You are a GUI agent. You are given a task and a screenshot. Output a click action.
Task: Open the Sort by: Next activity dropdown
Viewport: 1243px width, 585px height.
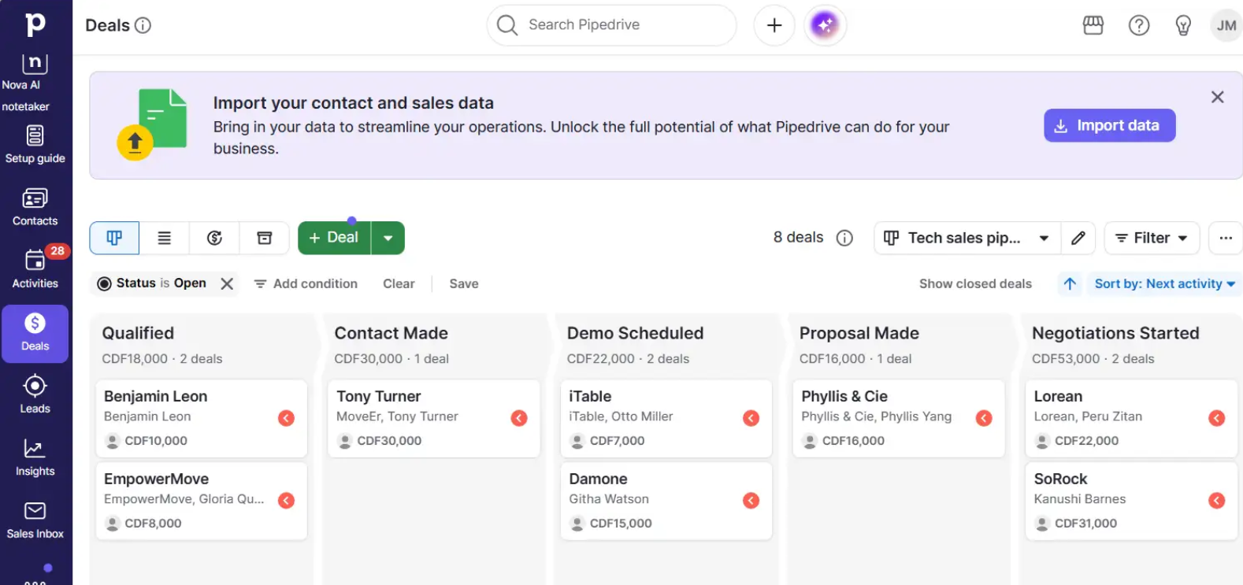pos(1164,283)
